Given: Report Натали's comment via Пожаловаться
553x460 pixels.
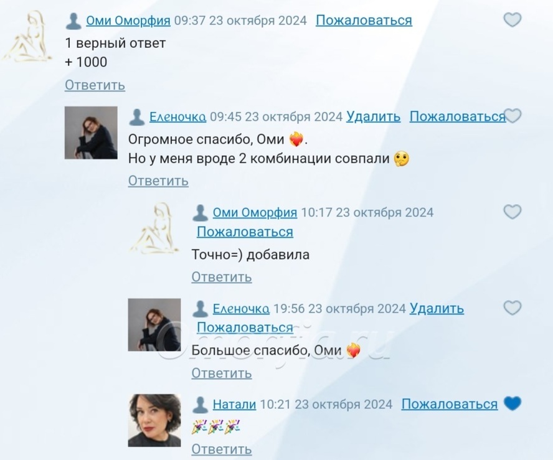Looking at the screenshot, I should (x=450, y=404).
